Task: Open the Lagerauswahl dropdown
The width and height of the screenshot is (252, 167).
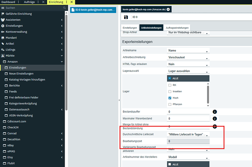Action: tap(188, 71)
